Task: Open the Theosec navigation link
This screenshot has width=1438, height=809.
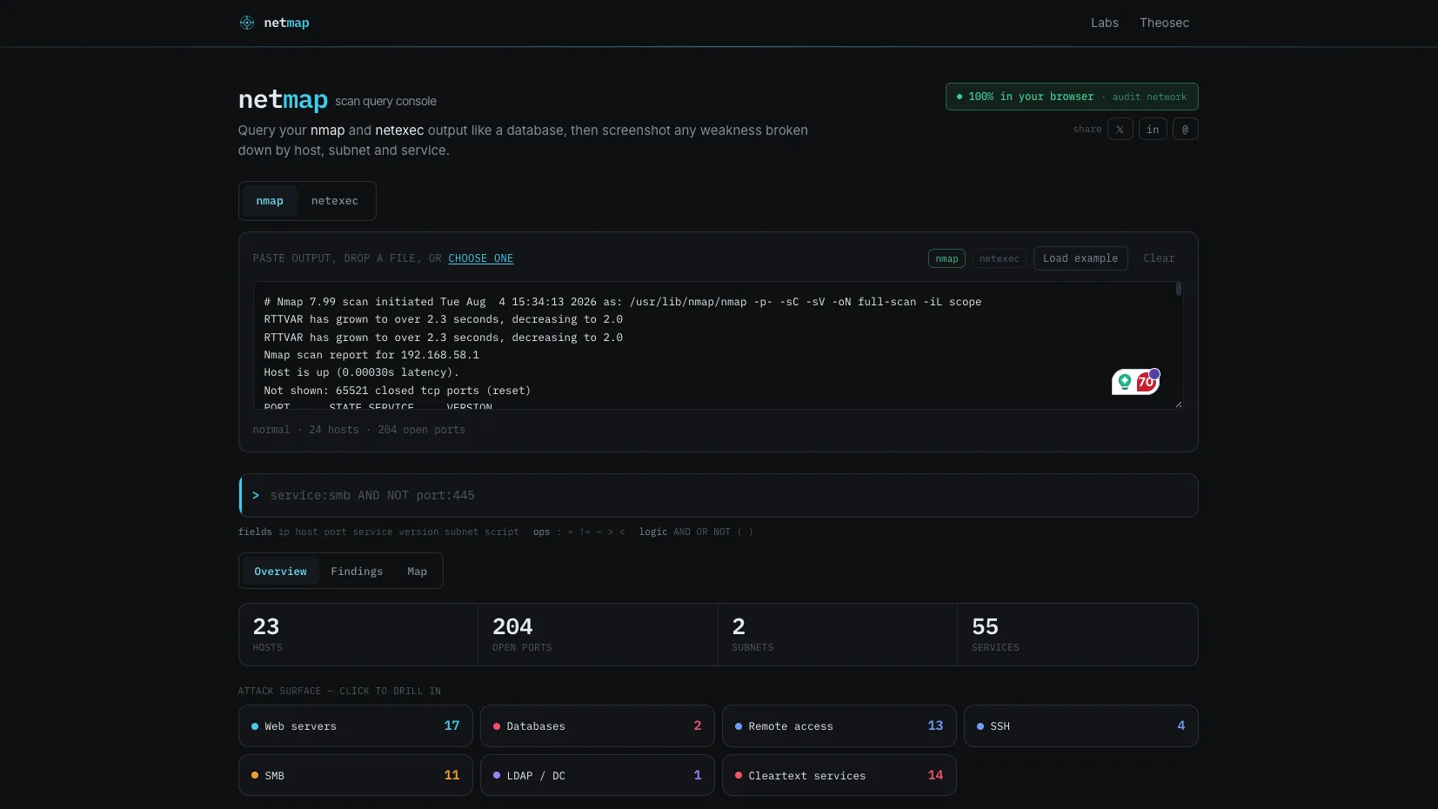Action: click(x=1164, y=23)
